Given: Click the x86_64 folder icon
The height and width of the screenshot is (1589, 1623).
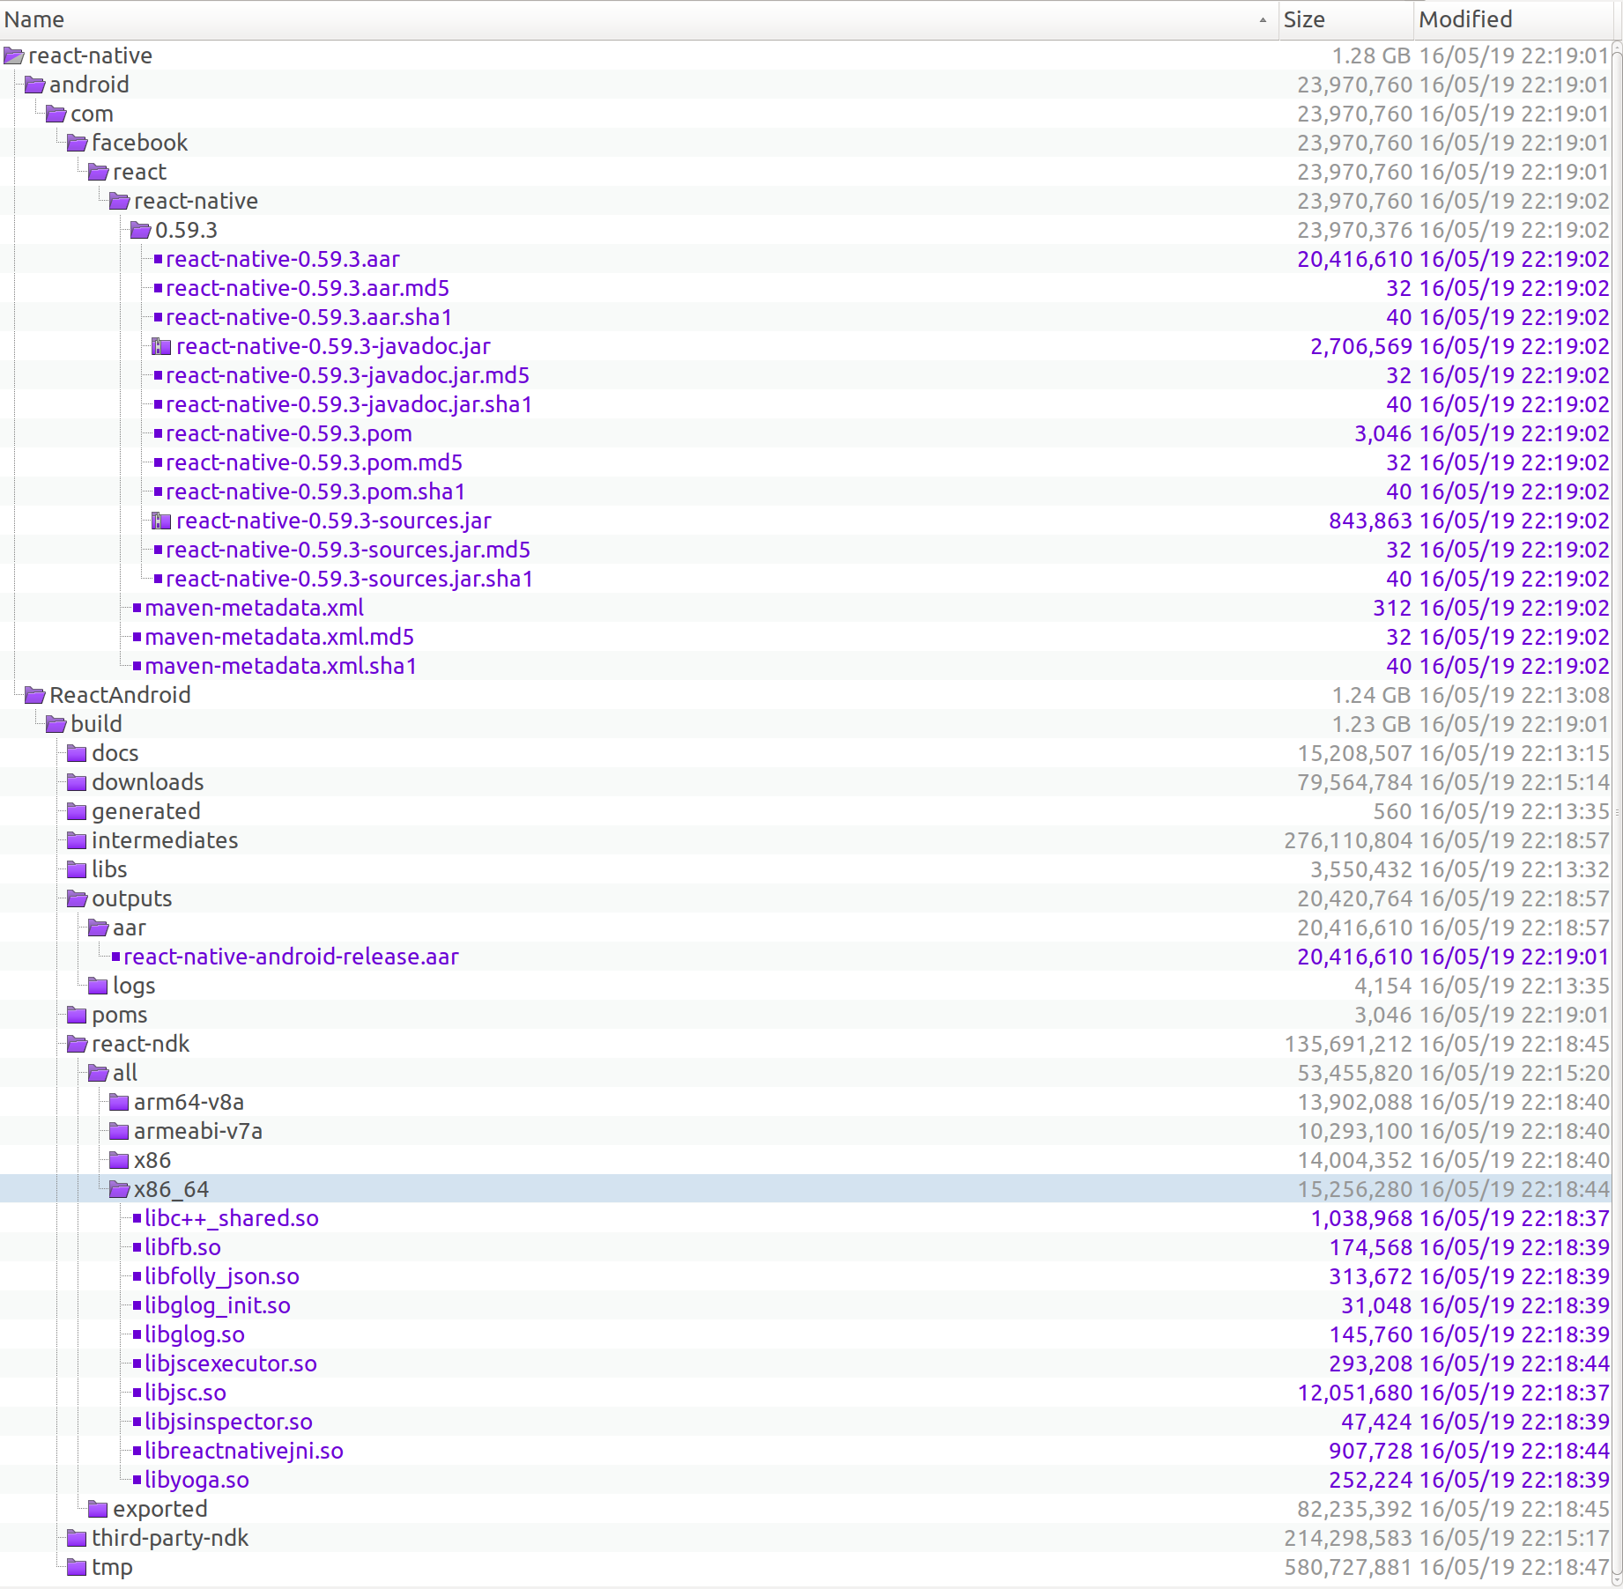Looking at the screenshot, I should 119,1190.
